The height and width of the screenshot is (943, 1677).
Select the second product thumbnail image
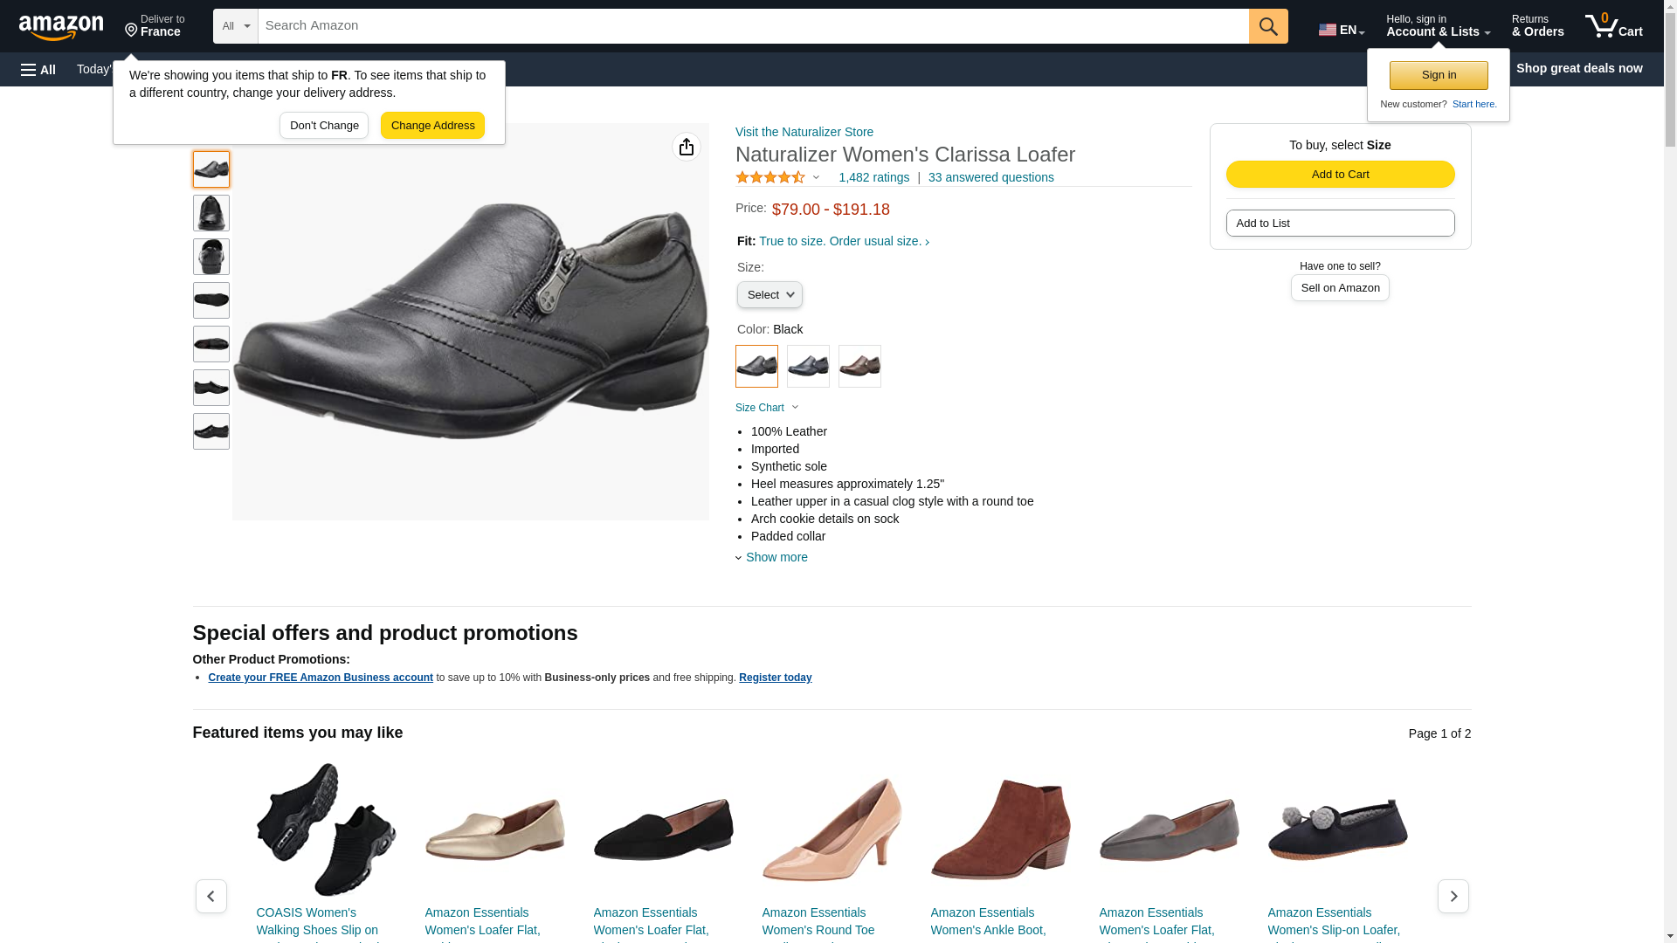(x=211, y=213)
